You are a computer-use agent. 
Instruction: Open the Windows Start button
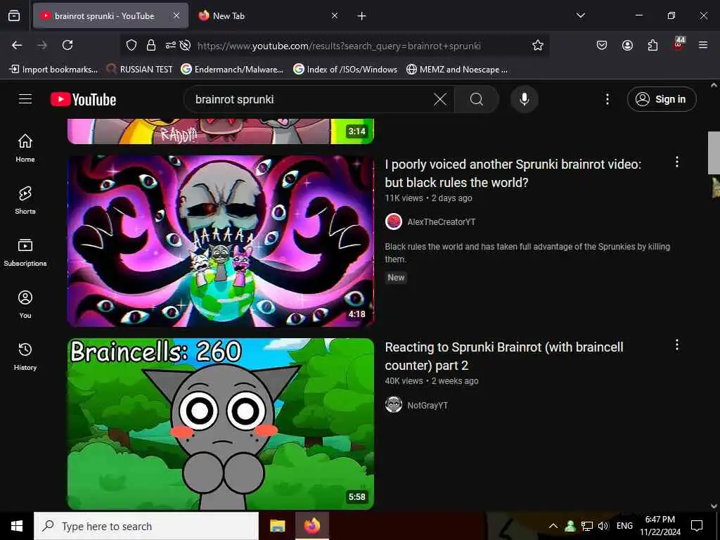coord(17,526)
